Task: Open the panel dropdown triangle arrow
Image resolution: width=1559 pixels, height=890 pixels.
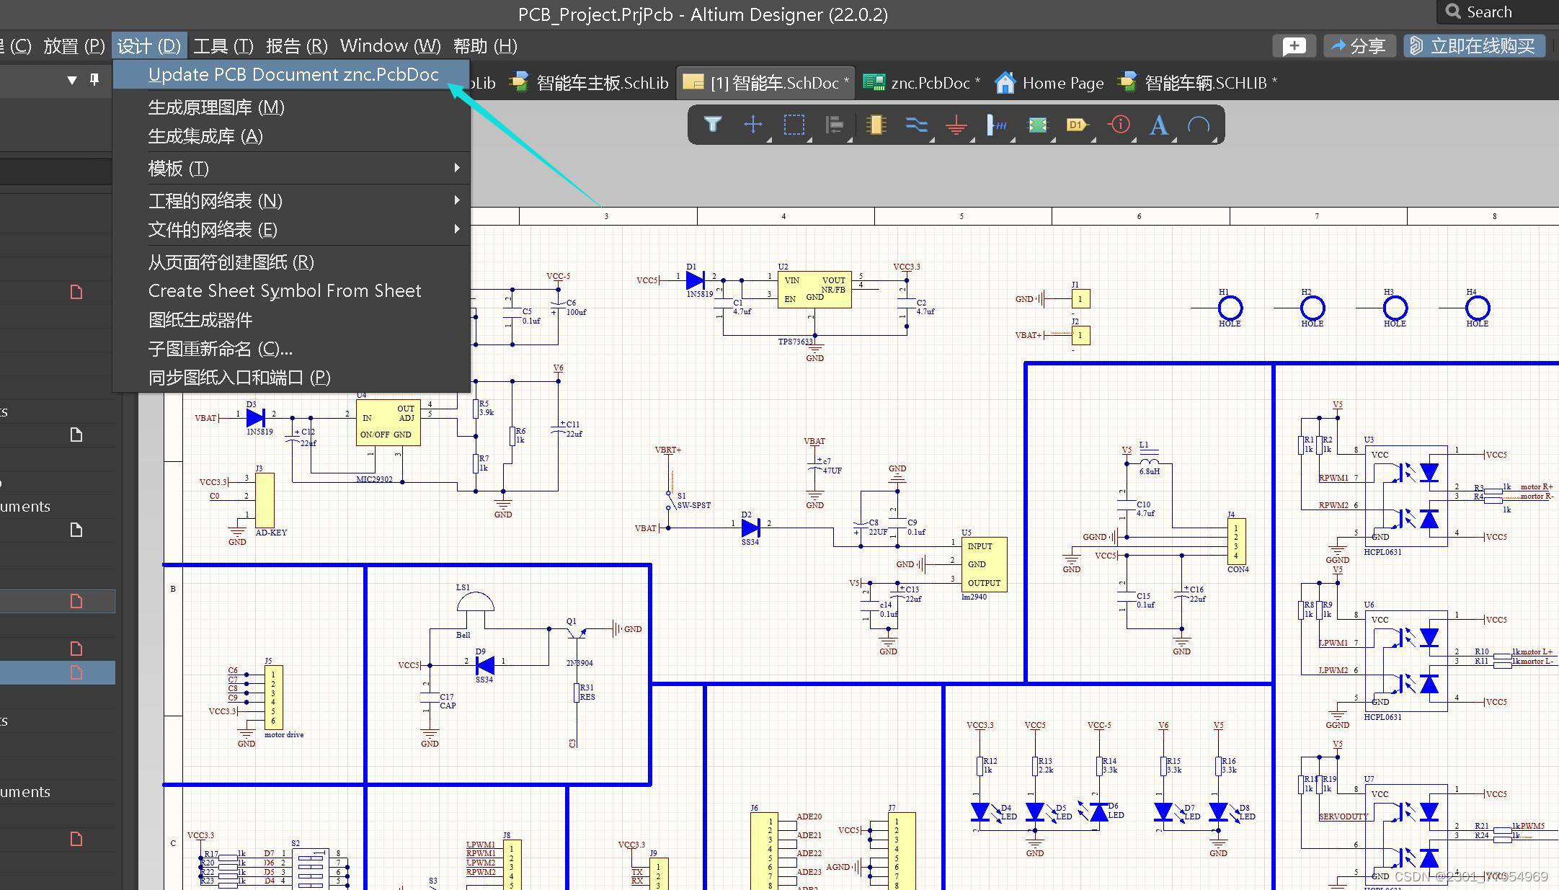Action: point(72,80)
